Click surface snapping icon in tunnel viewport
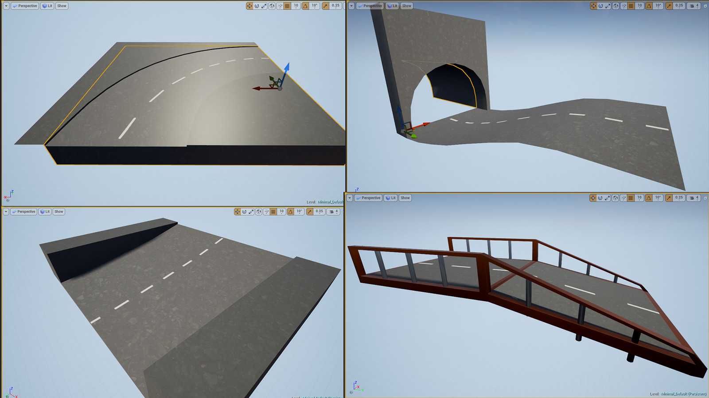The image size is (709, 398). point(624,6)
